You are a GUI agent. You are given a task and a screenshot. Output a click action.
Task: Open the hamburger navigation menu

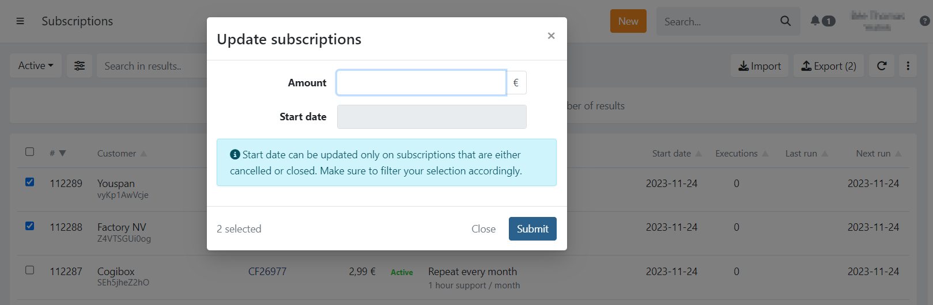point(20,21)
